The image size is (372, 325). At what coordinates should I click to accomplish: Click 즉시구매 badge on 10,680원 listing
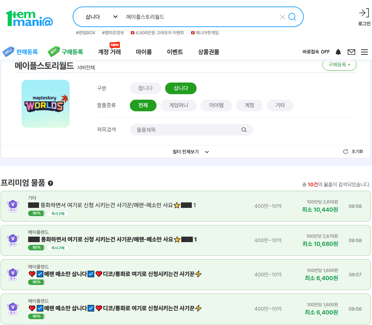tap(58, 248)
